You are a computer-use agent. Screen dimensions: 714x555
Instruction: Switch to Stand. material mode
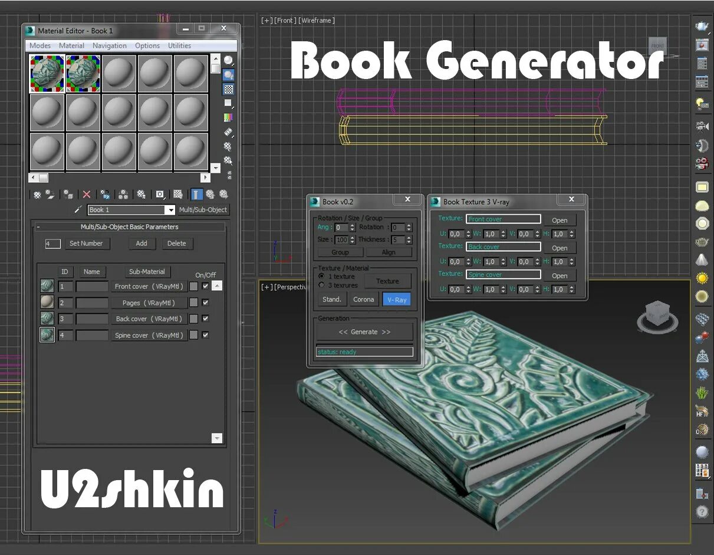click(x=332, y=300)
